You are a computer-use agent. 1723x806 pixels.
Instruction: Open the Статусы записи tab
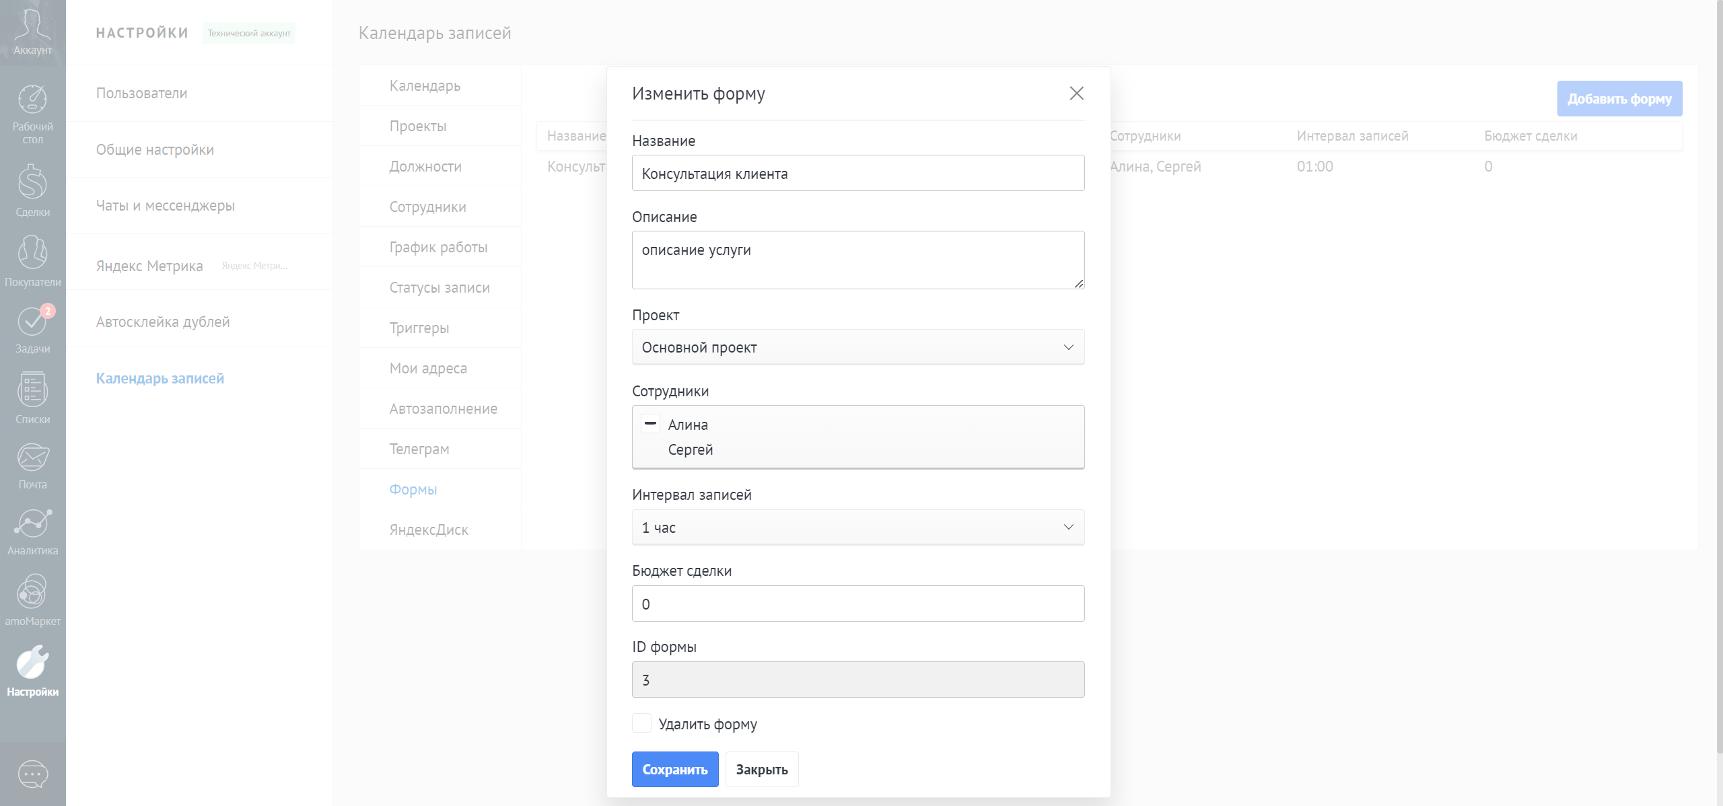(439, 287)
